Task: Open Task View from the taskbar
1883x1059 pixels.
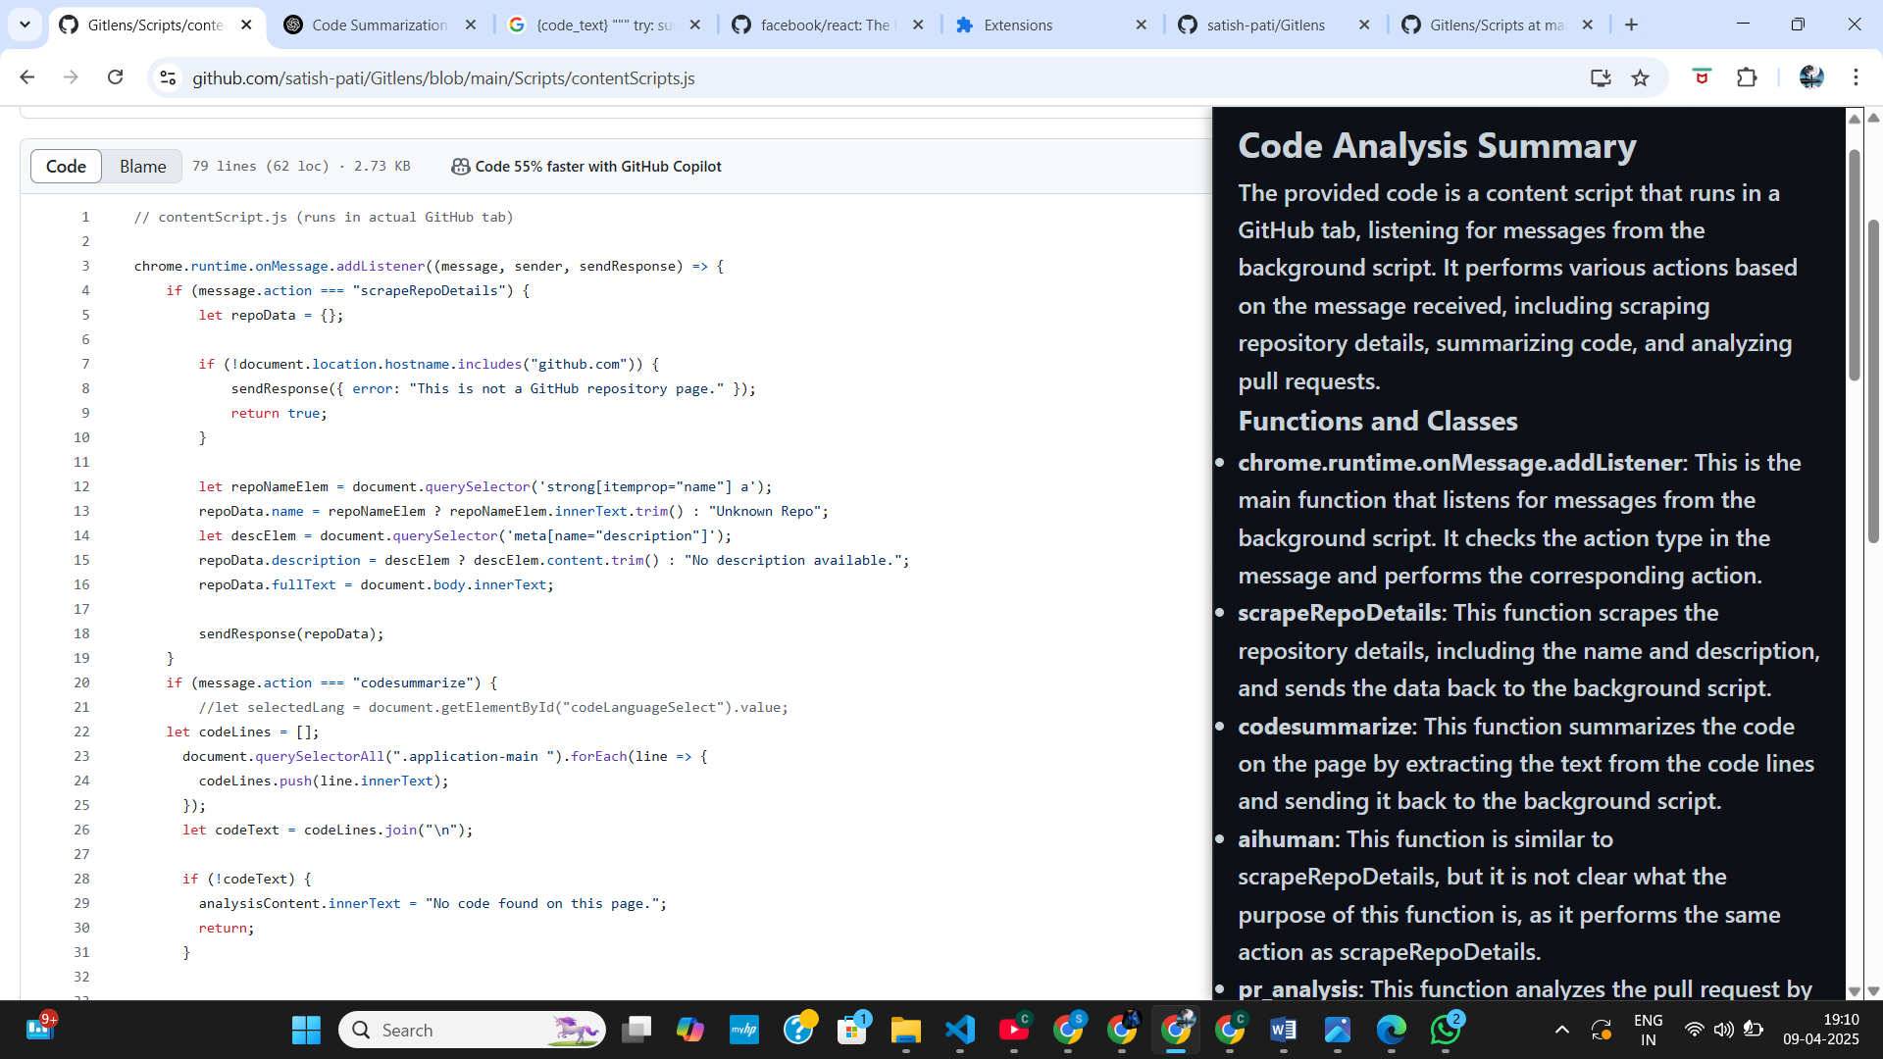Action: [636, 1030]
